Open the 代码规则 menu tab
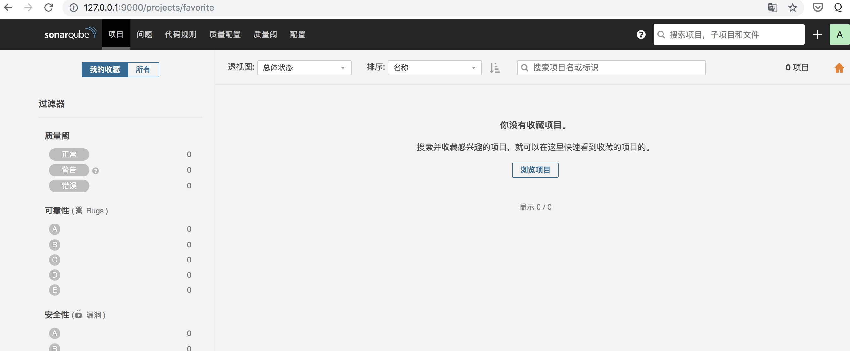Image resolution: width=850 pixels, height=351 pixels. 181,35
